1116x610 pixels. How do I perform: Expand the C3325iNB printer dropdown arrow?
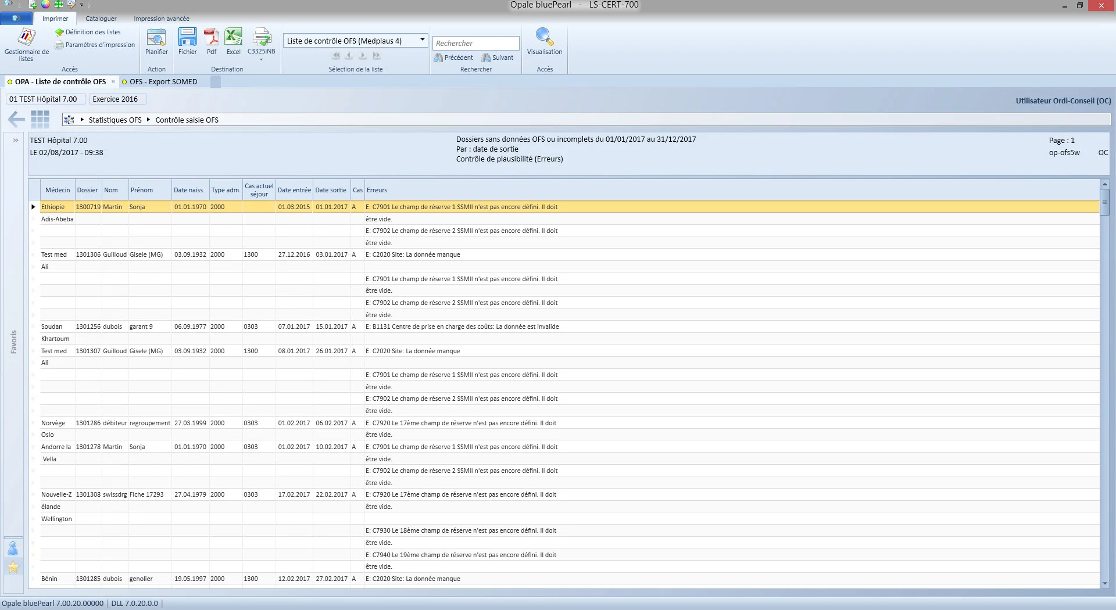pos(262,59)
